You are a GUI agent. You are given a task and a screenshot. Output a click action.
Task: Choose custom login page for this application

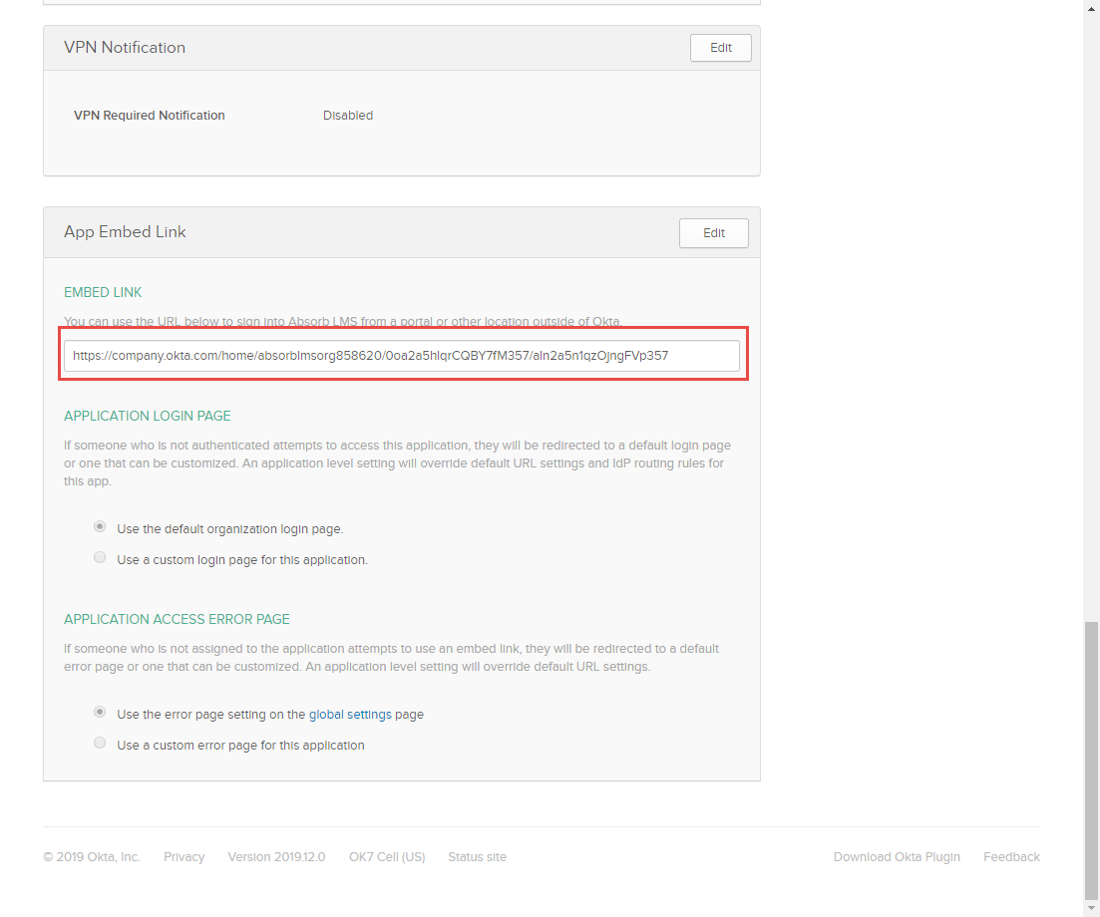pos(100,558)
